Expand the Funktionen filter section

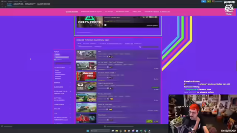(70, 105)
